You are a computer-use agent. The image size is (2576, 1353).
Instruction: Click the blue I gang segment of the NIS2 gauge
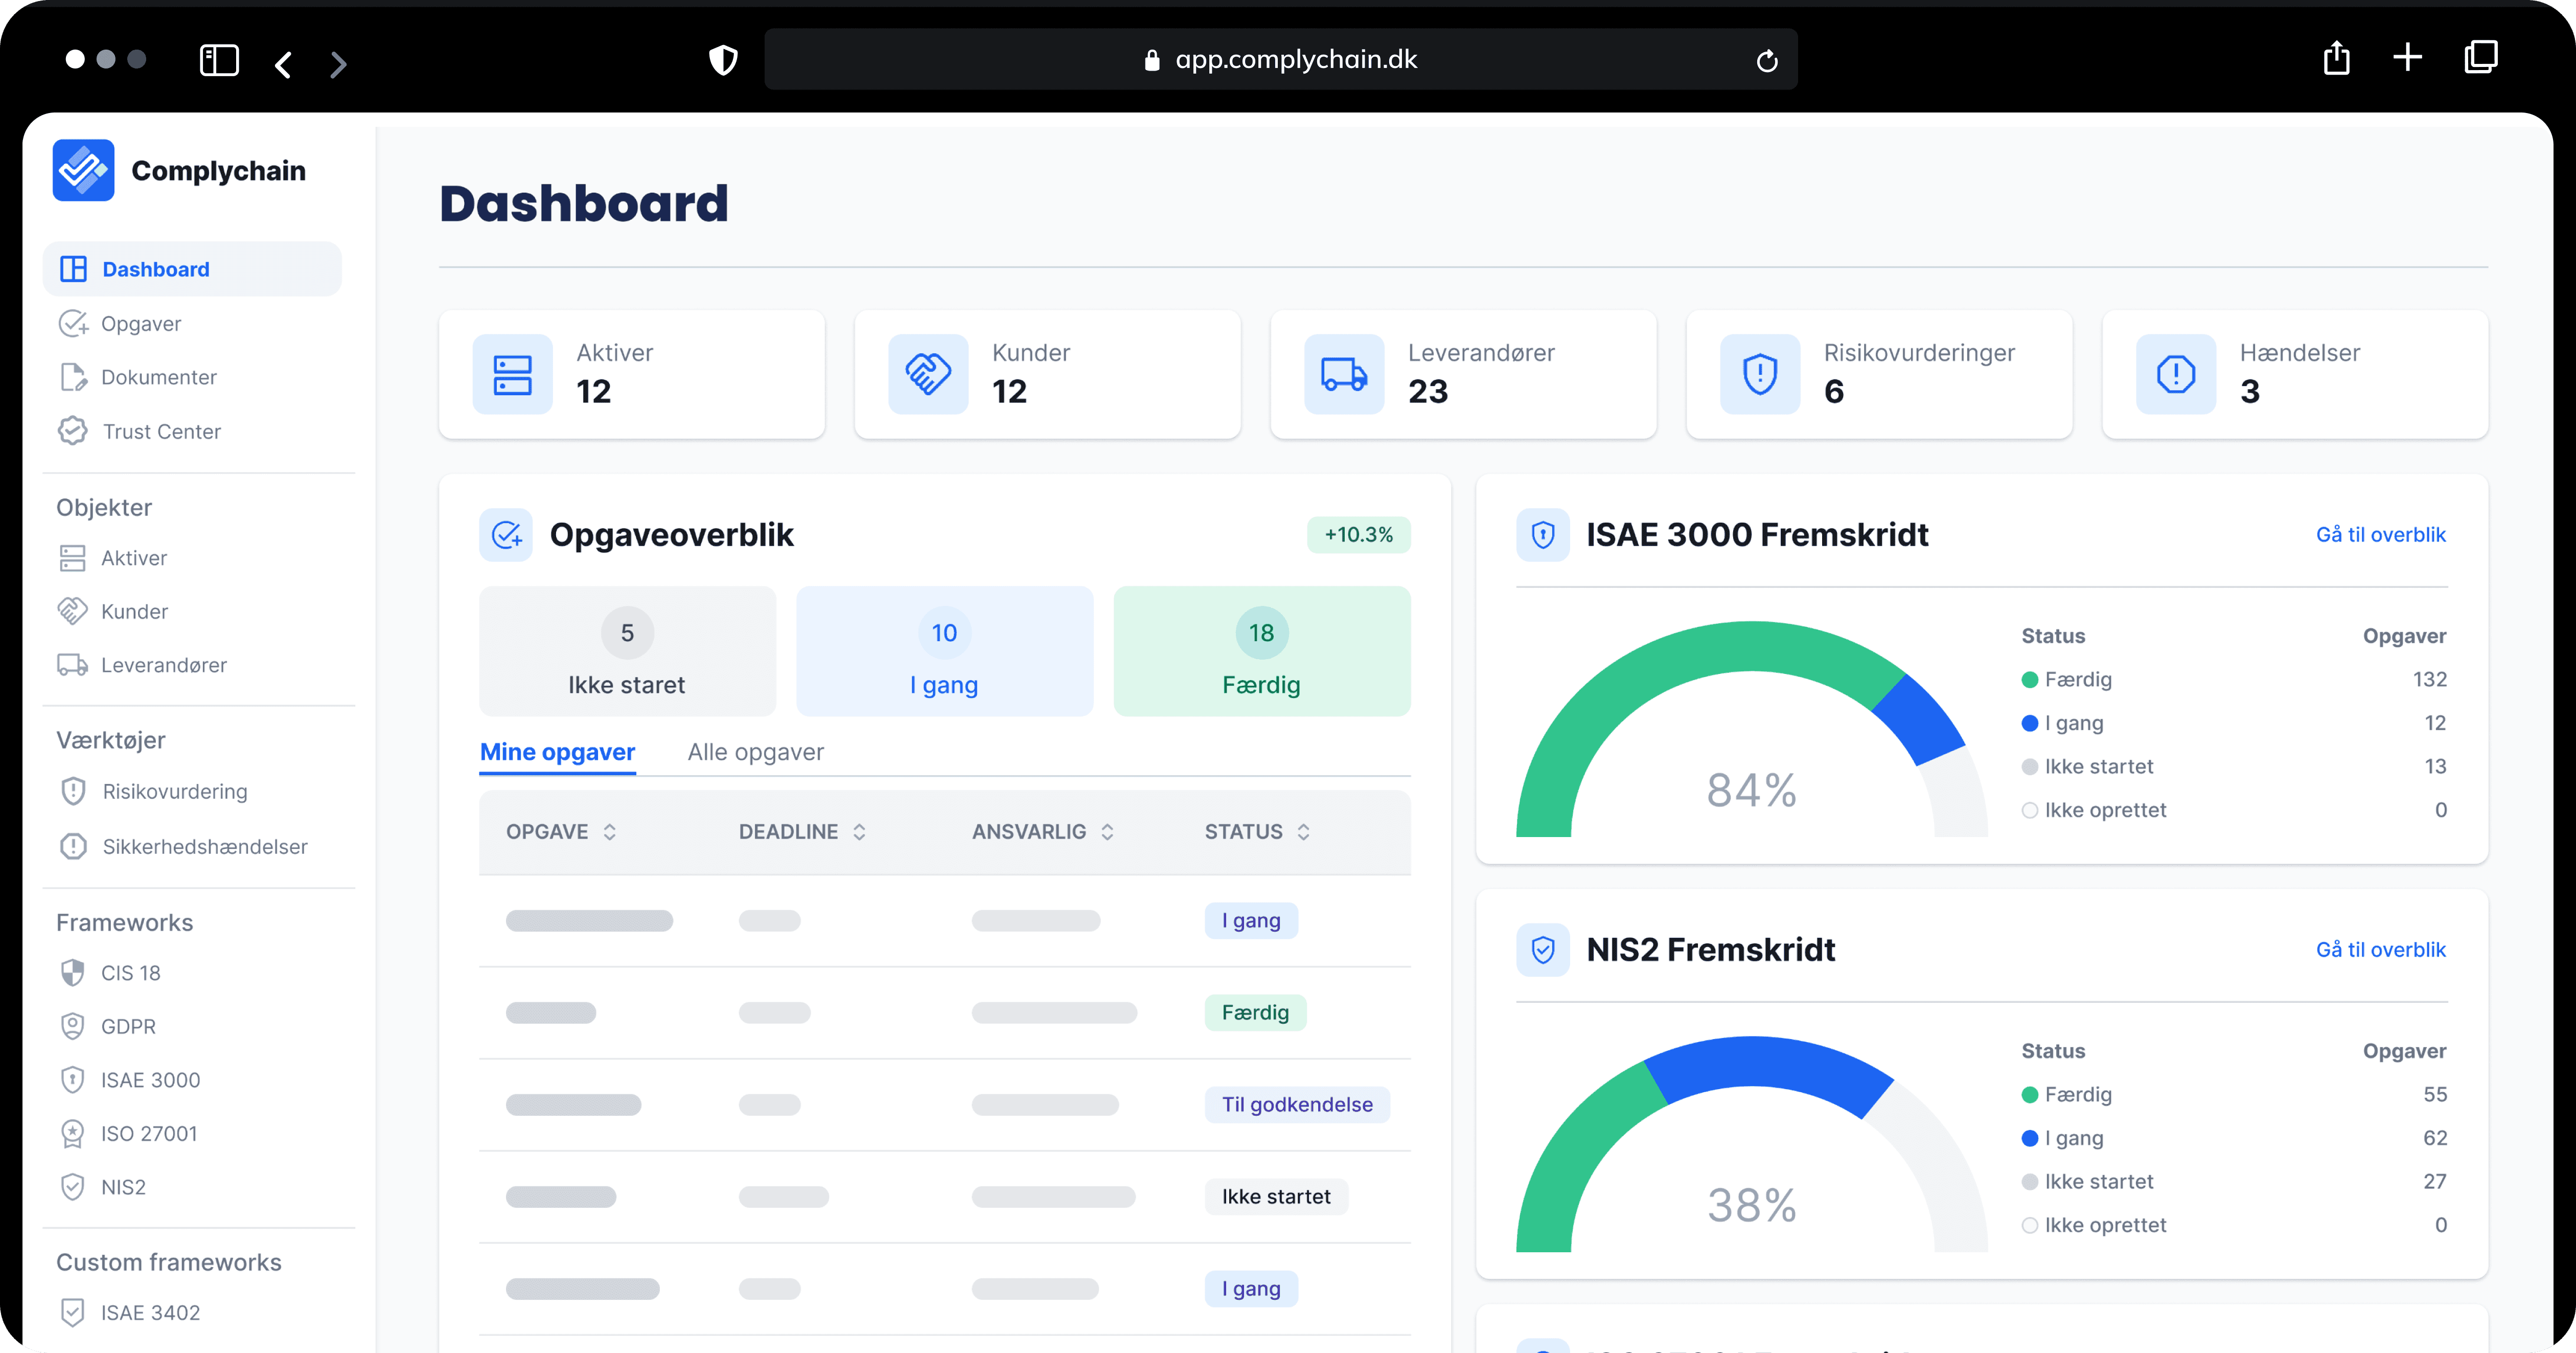(x=1770, y=1066)
